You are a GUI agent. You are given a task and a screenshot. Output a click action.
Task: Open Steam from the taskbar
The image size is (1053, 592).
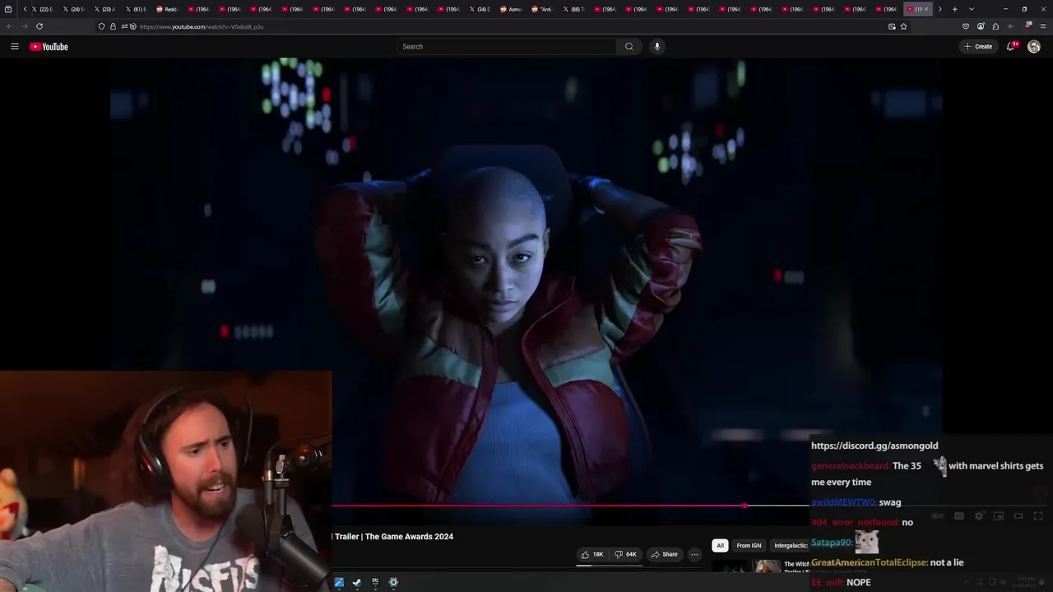click(357, 582)
